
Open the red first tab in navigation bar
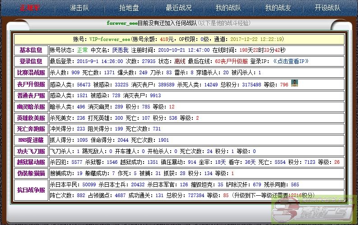pos(29,8)
